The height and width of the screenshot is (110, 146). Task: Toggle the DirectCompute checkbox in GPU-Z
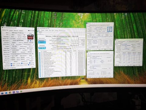[x=22, y=63]
